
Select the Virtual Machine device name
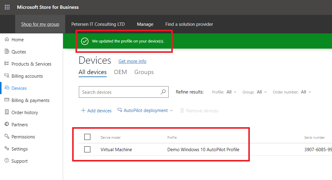click(116, 150)
